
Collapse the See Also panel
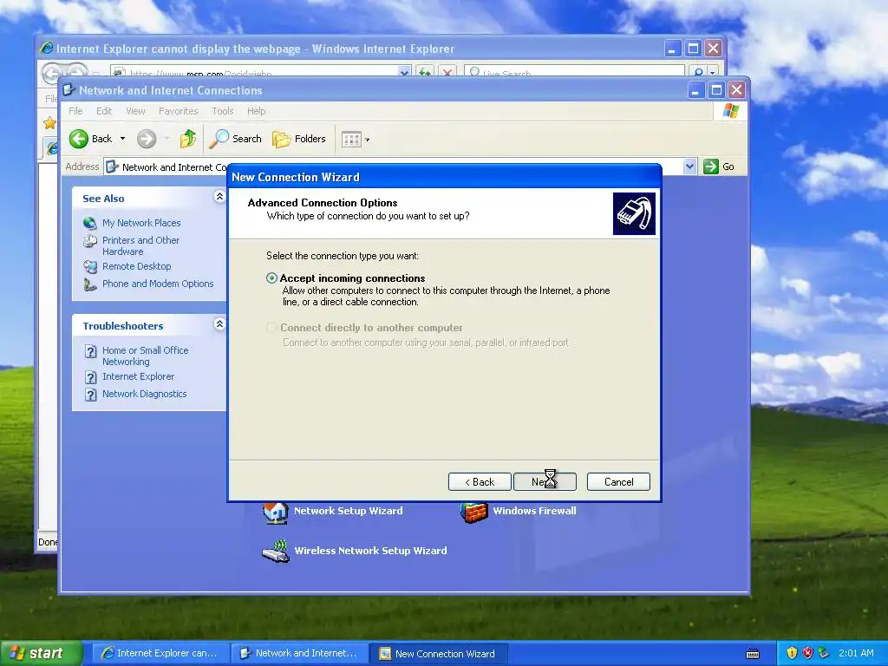(x=219, y=197)
